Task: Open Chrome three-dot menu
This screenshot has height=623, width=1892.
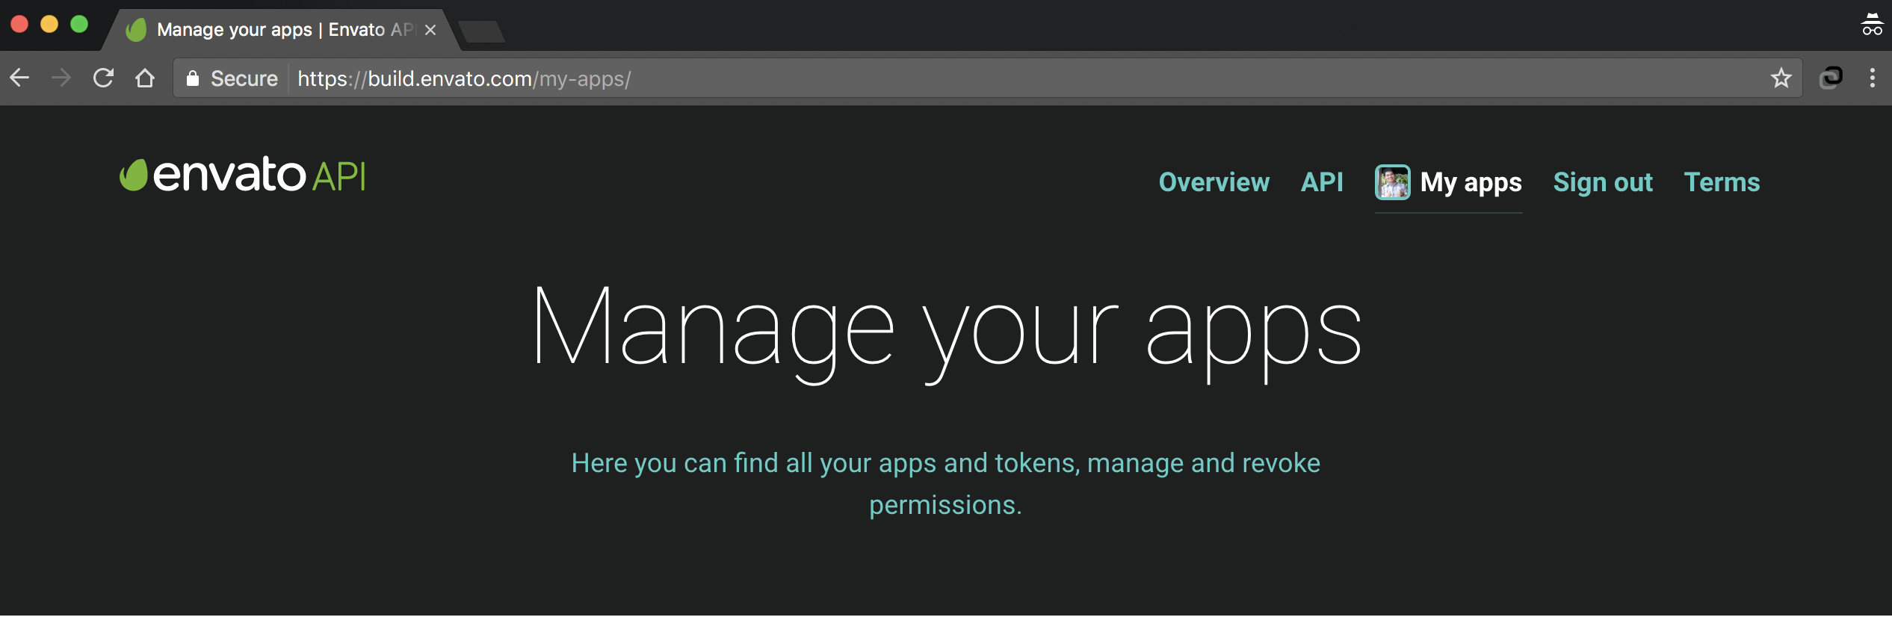Action: click(x=1873, y=78)
